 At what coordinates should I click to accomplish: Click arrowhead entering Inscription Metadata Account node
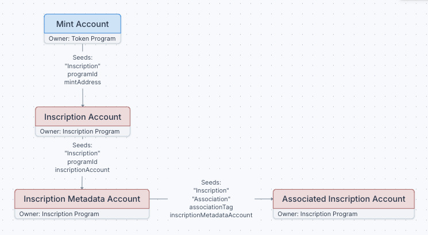82,187
